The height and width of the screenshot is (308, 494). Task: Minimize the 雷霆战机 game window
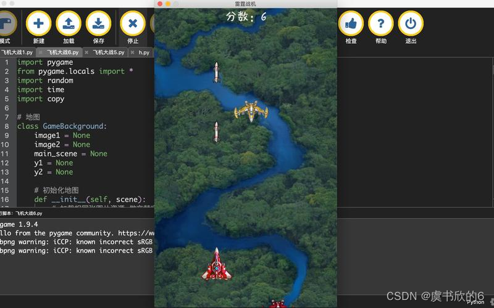coord(168,4)
